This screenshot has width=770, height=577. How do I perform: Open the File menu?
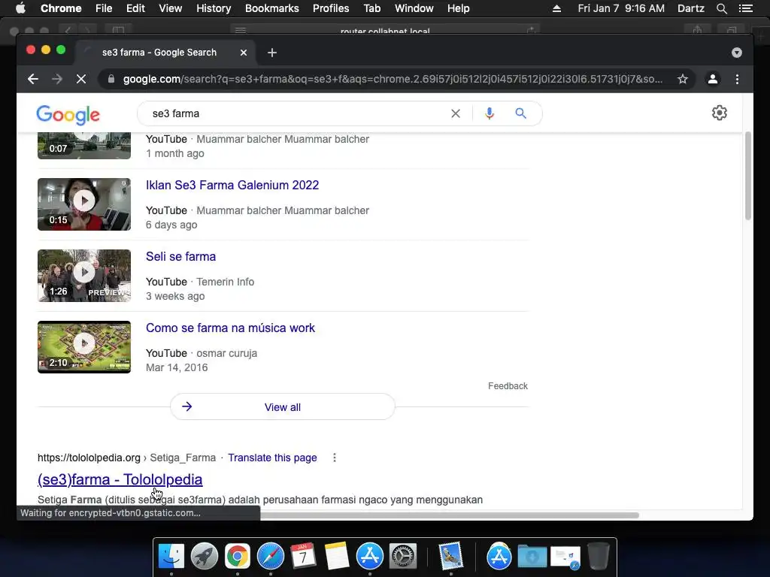click(104, 8)
